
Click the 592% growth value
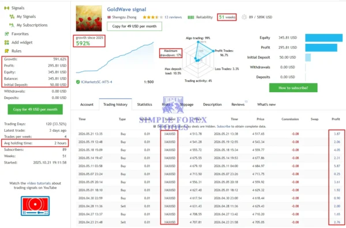point(83,44)
